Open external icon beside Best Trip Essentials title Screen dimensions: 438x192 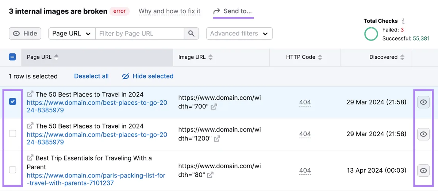click(30, 158)
